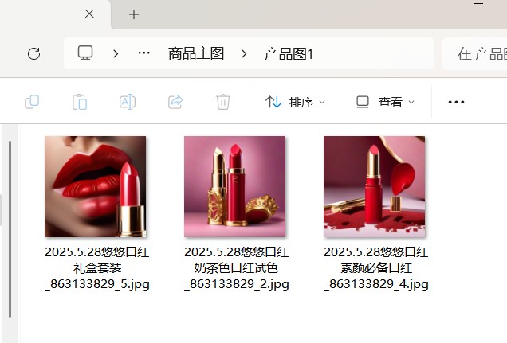Click file name 礼盒套装_863133829_5.jpg

coord(97,268)
